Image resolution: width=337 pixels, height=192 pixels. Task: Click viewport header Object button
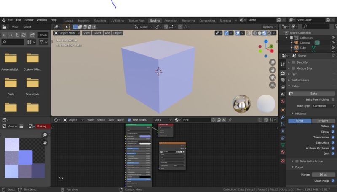tap(118, 33)
